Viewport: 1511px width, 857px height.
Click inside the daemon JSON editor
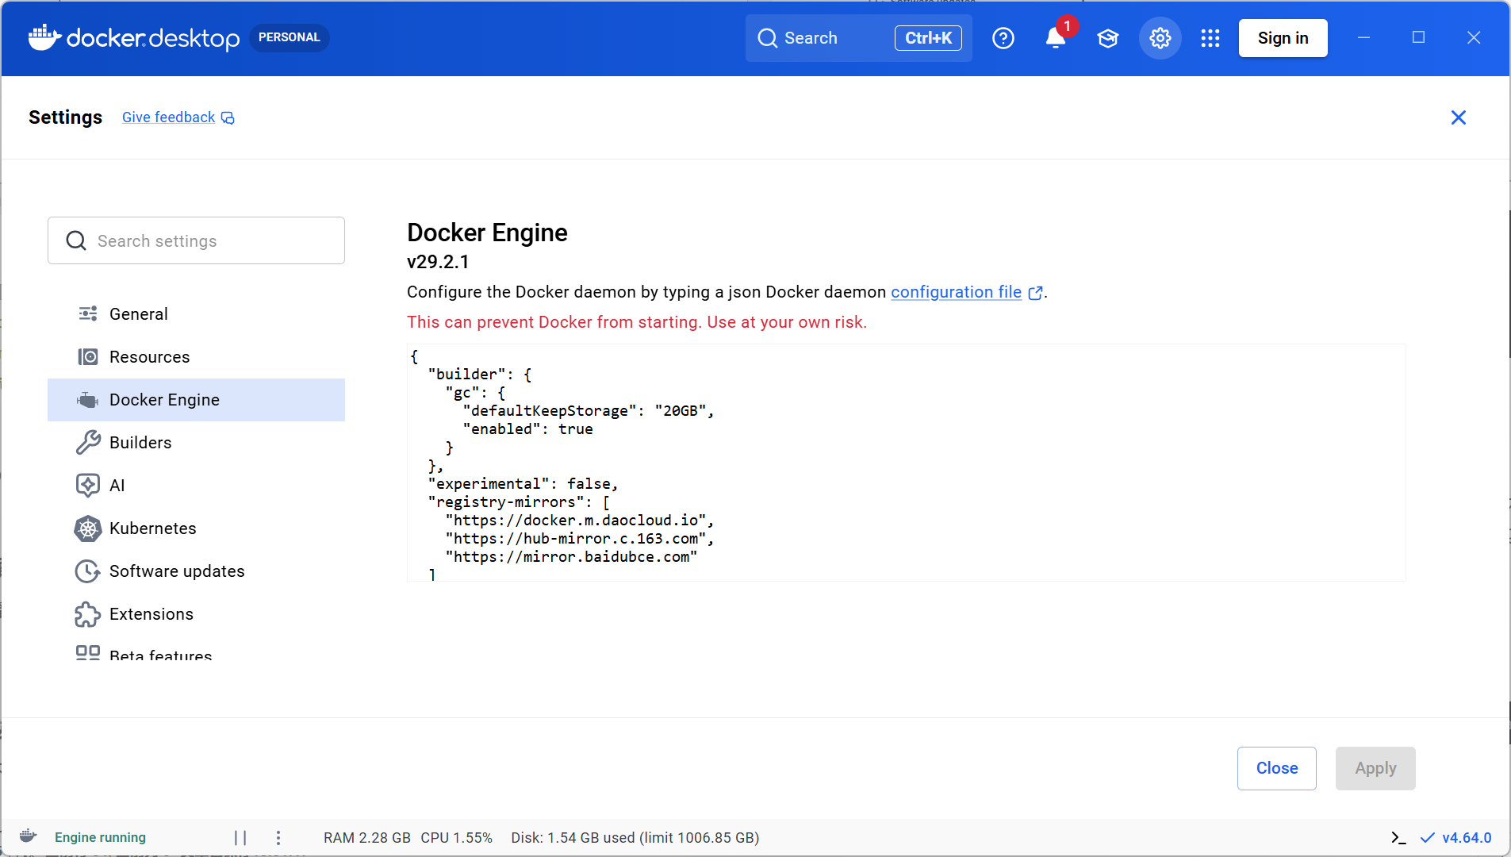906,463
